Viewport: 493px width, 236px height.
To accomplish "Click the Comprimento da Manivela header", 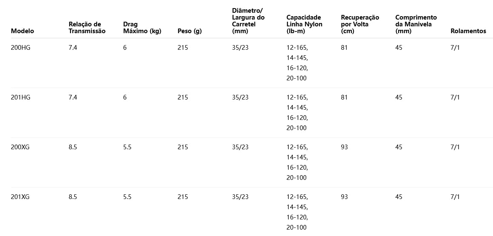I will pos(416,24).
